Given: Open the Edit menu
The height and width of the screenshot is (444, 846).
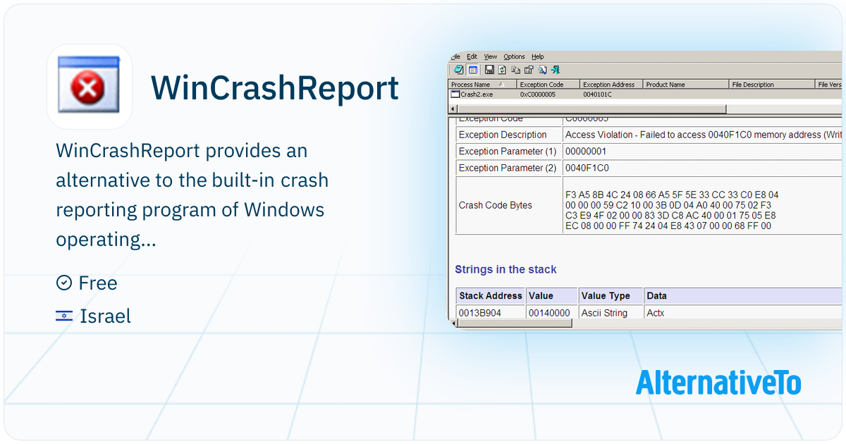Looking at the screenshot, I should click(x=472, y=56).
